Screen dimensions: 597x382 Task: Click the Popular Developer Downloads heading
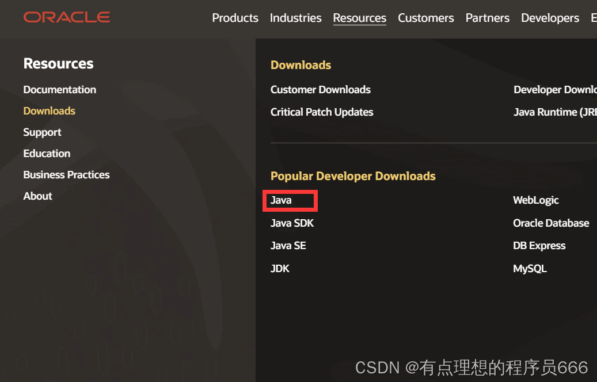353,176
